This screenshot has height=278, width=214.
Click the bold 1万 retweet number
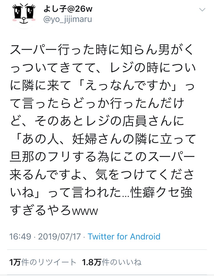[x=14, y=262]
